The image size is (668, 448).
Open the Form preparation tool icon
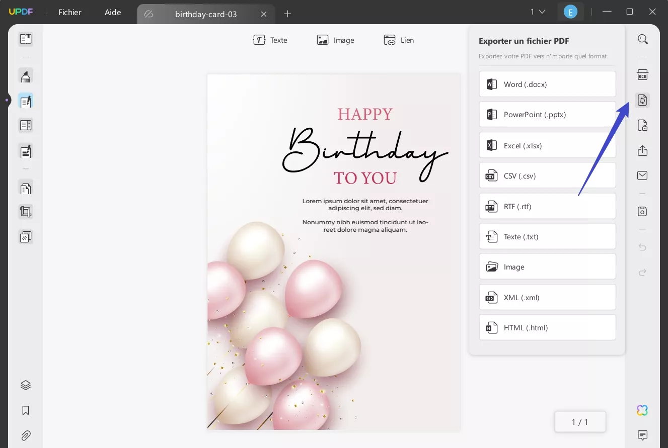point(26,125)
